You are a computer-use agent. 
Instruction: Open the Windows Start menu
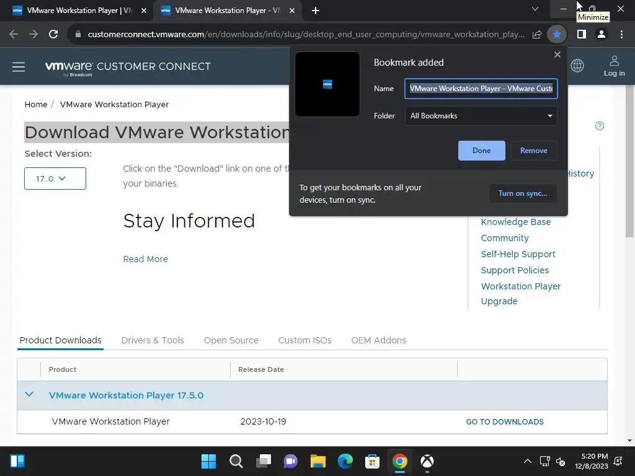(208, 461)
